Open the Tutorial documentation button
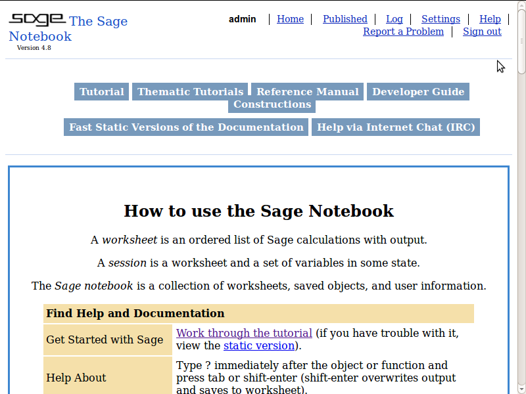Screen dimensions: 526x394 (x=102, y=92)
